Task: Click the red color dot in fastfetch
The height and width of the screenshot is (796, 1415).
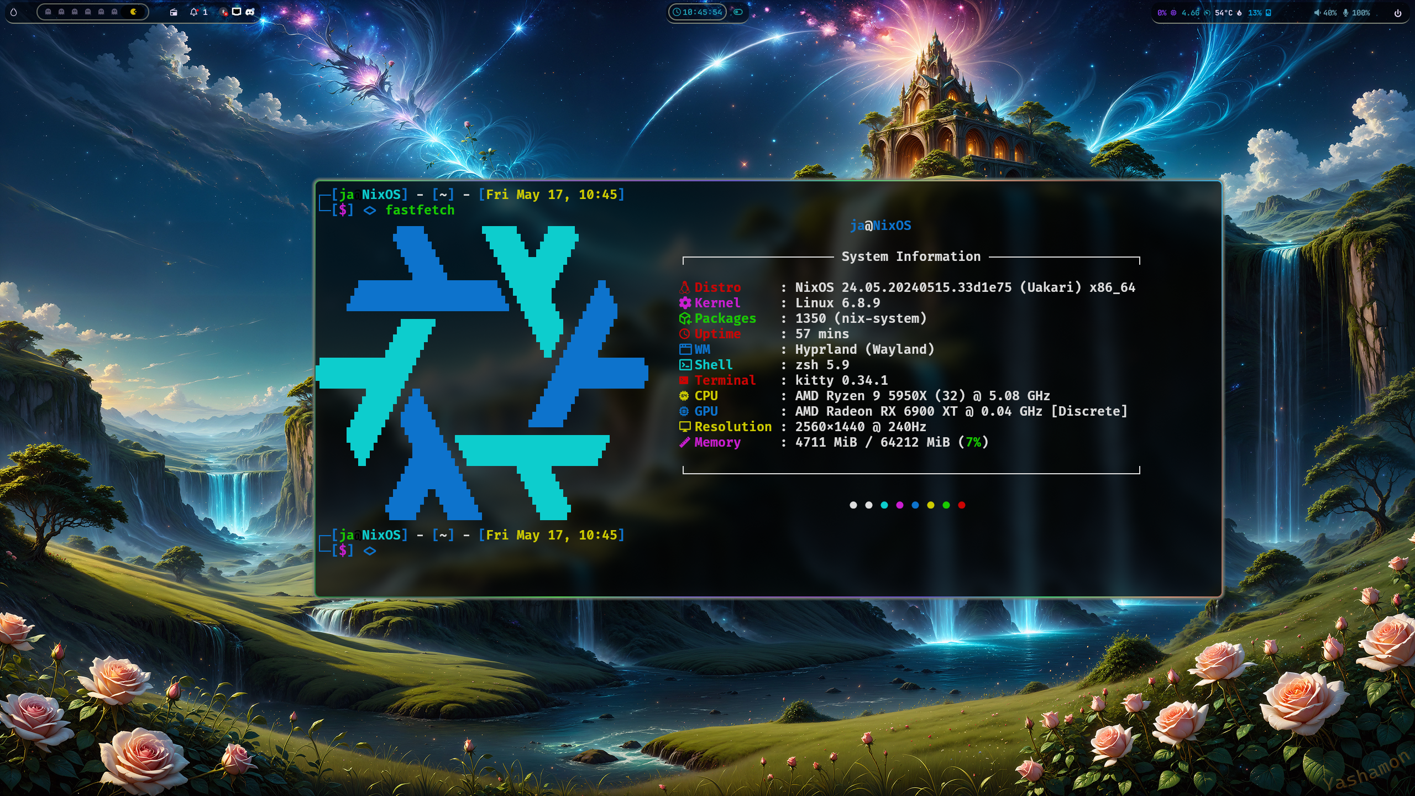Action: (962, 505)
